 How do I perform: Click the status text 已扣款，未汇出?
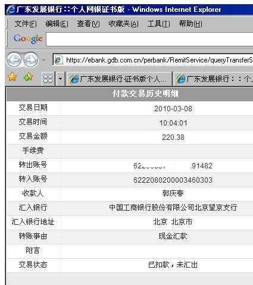(173, 265)
